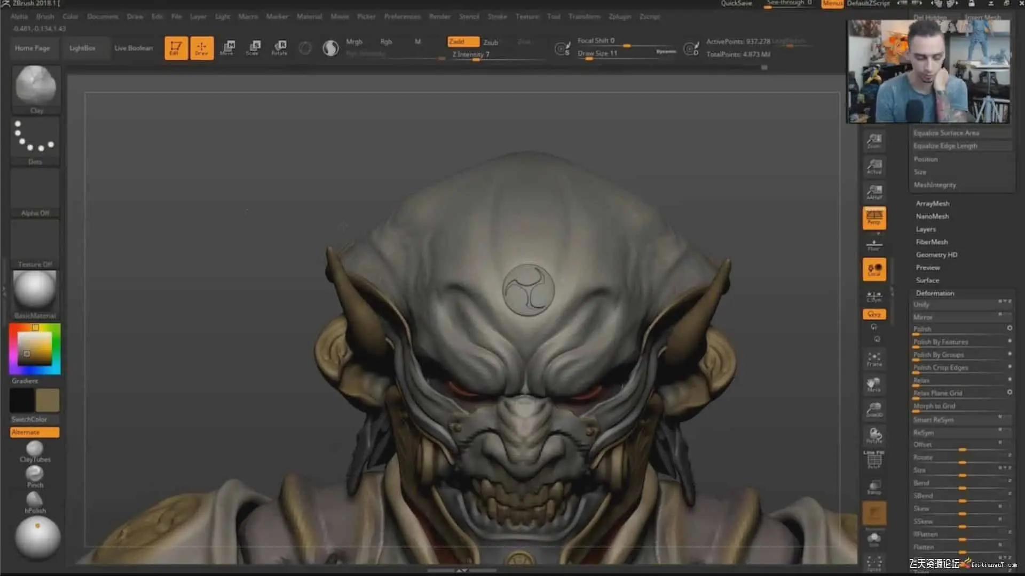Click the AAHalf view icon
This screenshot has height=576, width=1025.
click(874, 193)
